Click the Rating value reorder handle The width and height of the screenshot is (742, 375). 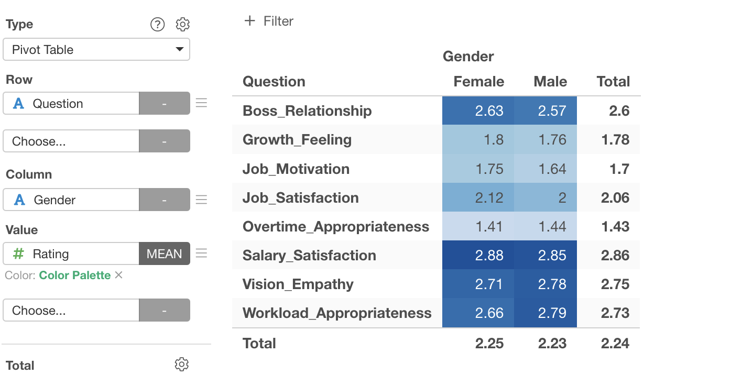click(x=201, y=253)
